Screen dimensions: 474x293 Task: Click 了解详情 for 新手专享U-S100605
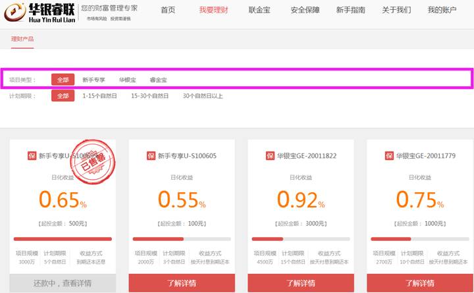[182, 283]
